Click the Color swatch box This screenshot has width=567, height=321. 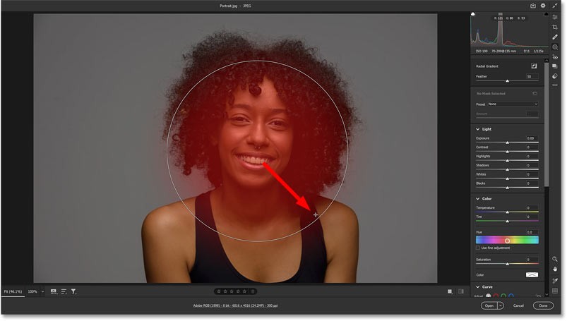tap(530, 274)
